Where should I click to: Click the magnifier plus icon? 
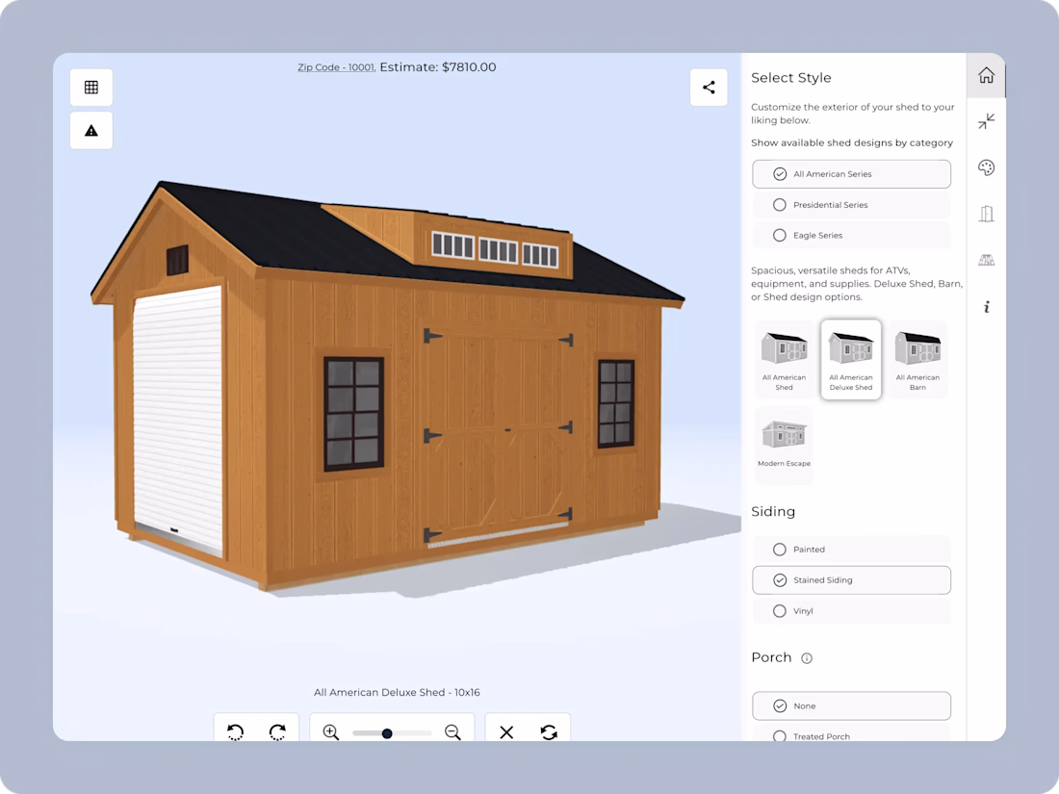pyautogui.click(x=331, y=732)
